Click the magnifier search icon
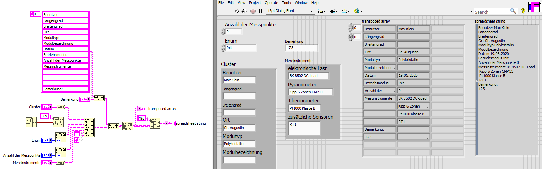 (513, 11)
